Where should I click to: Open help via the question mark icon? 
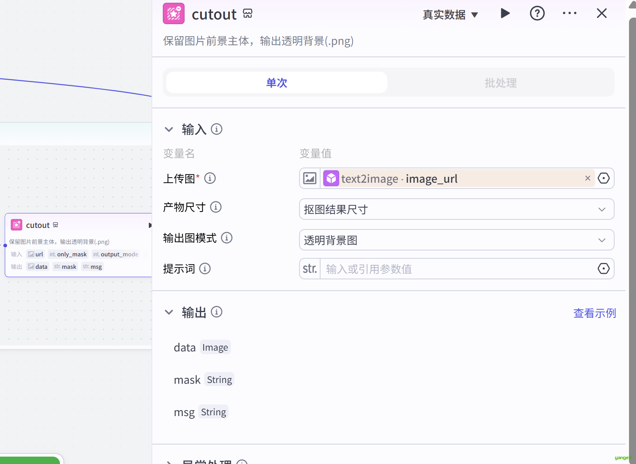(537, 13)
